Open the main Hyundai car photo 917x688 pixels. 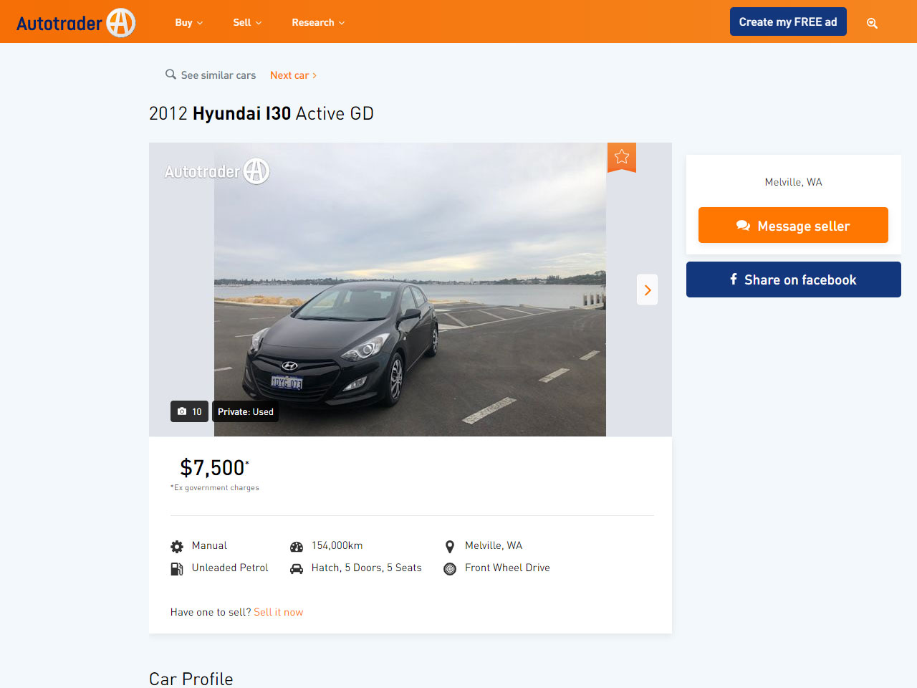tap(410, 290)
